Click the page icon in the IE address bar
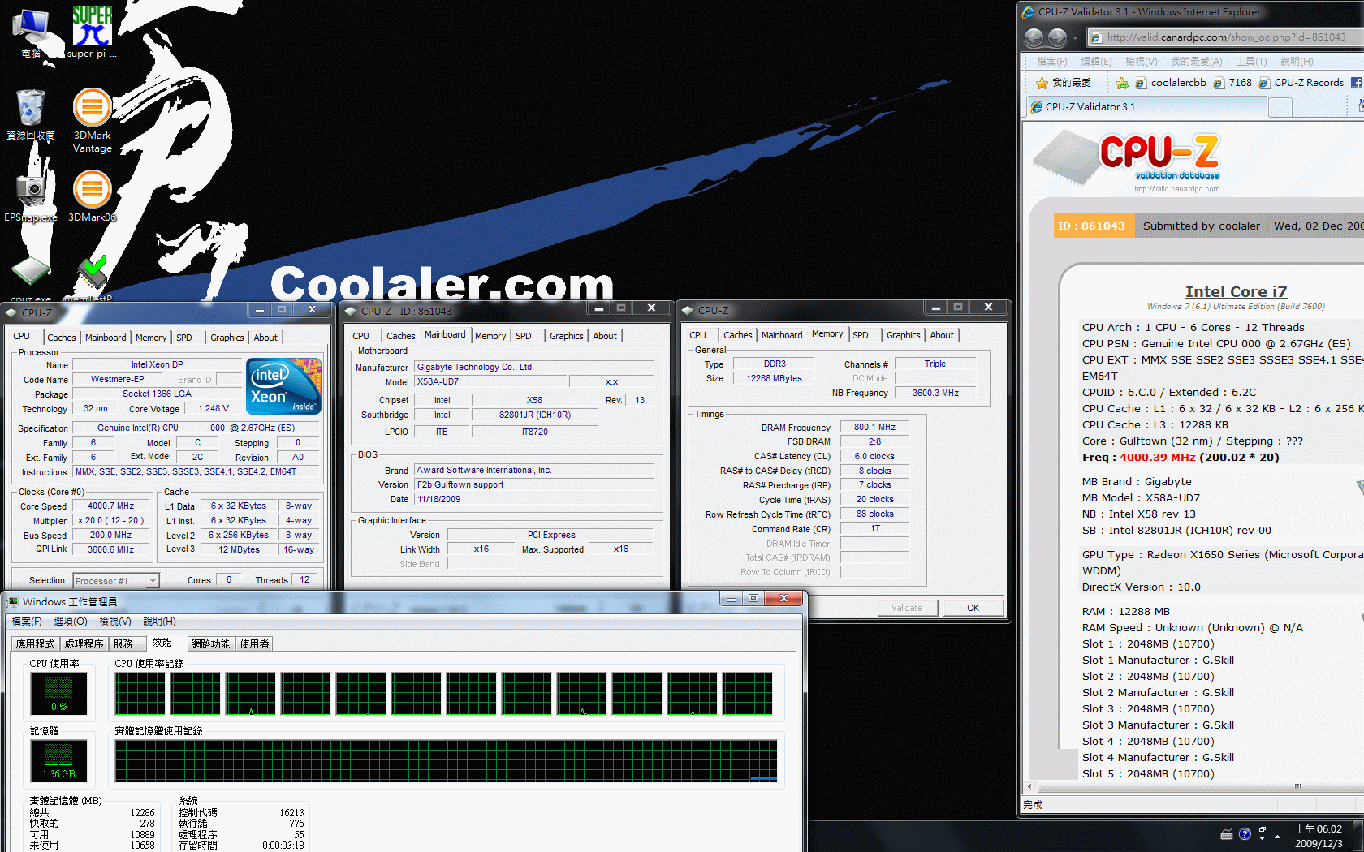Viewport: 1364px width, 852px height. pos(1096,37)
